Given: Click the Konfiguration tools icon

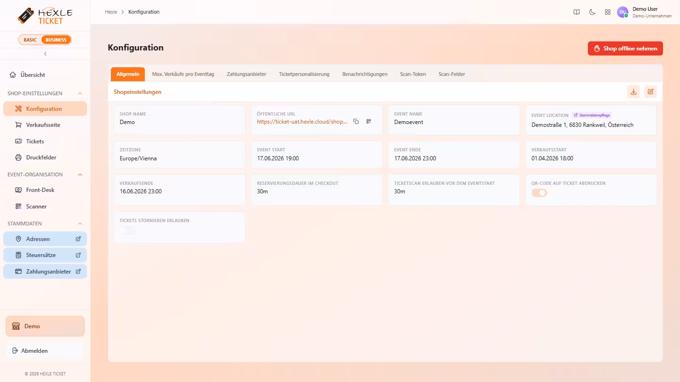Looking at the screenshot, I should (18, 109).
